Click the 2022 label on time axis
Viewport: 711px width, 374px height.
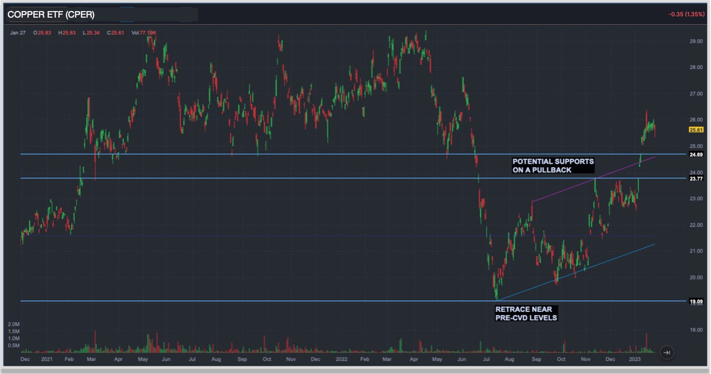click(x=342, y=360)
